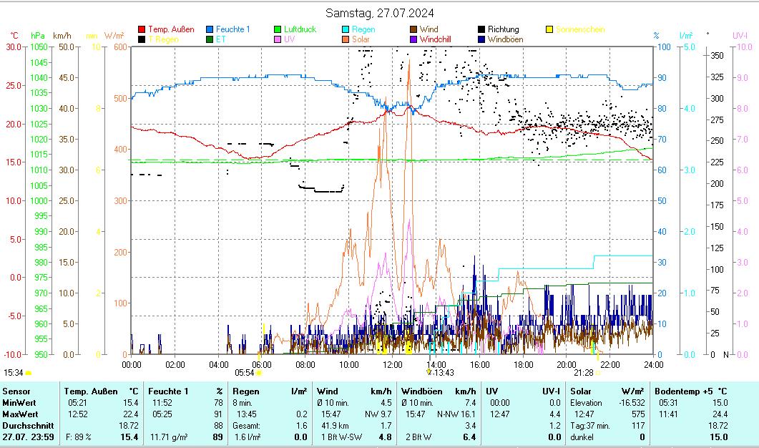The height and width of the screenshot is (448, 759).
Task: Click the cyan Regen legend square
Action: pos(346,29)
